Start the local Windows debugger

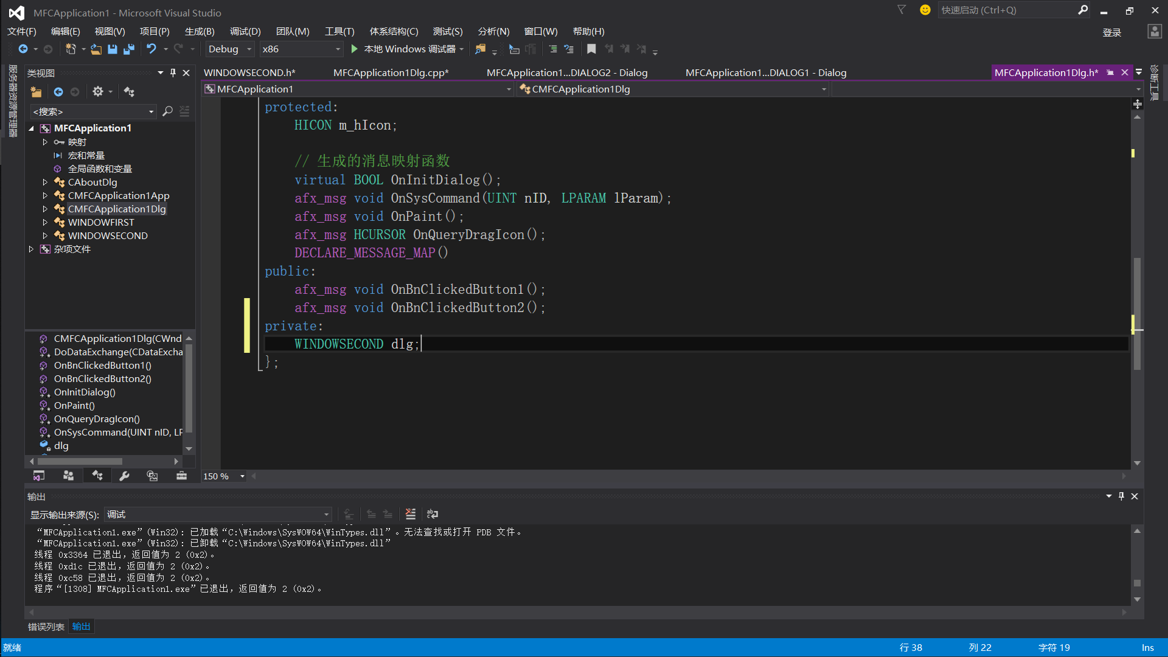[x=355, y=49]
